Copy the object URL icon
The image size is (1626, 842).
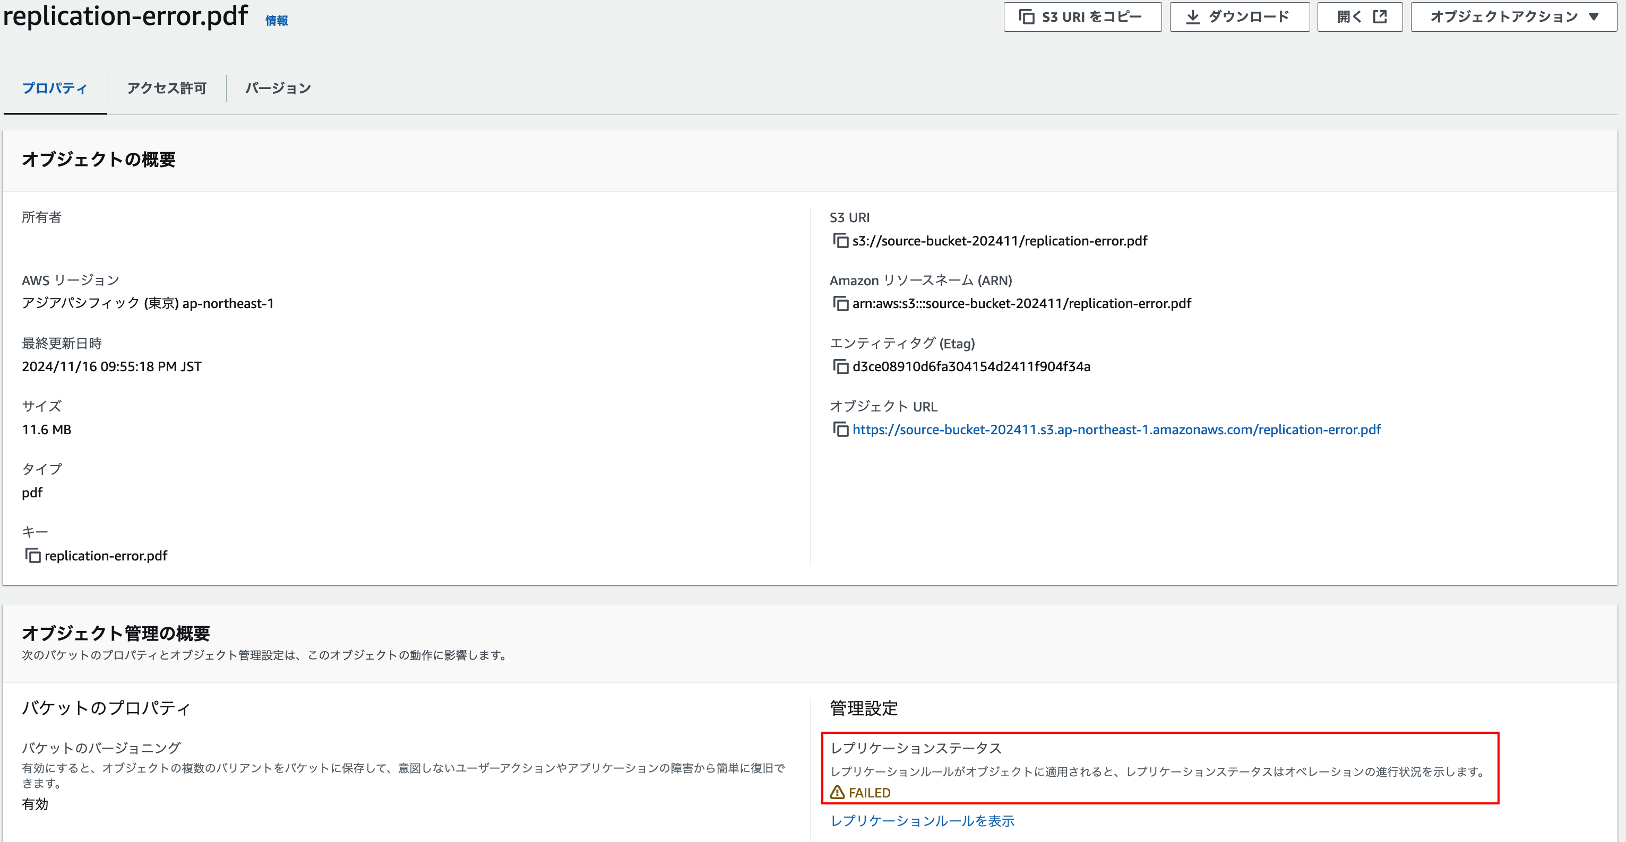pos(840,430)
